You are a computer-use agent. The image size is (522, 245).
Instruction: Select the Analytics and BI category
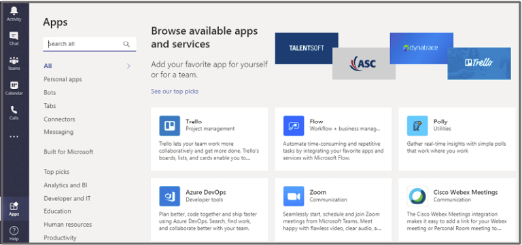65,185
